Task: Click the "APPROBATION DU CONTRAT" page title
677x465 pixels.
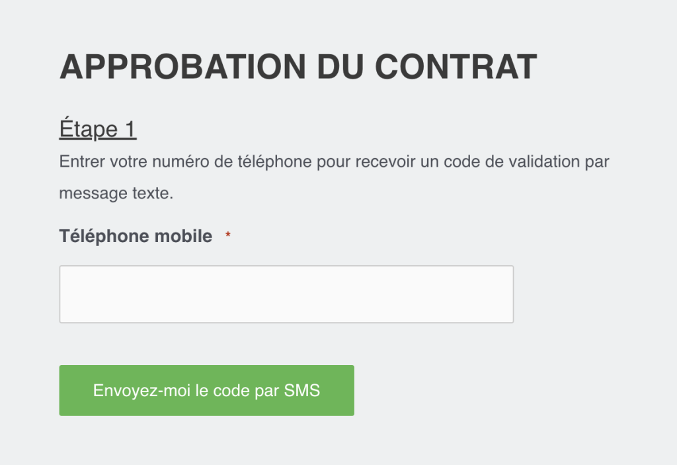Action: pyautogui.click(x=298, y=67)
